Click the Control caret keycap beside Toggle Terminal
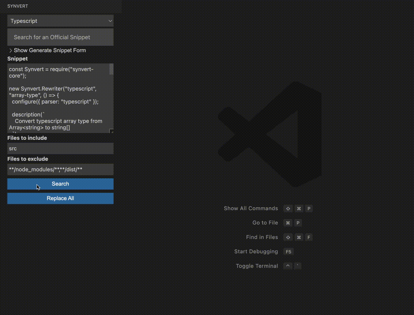This screenshot has width=414, height=315. (x=288, y=266)
